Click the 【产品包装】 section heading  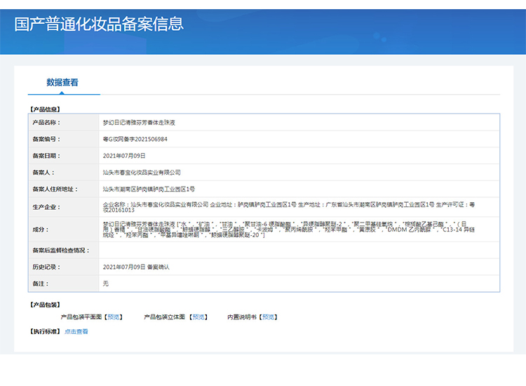45,305
